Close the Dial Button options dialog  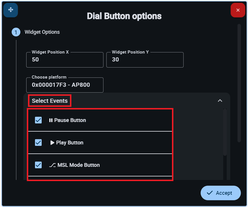[238, 10]
